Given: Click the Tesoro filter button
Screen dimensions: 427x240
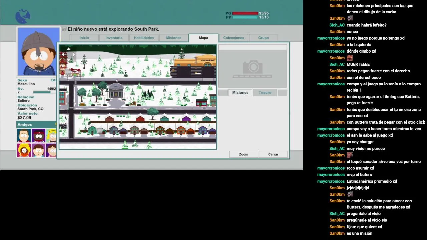Looking at the screenshot, I should pyautogui.click(x=265, y=93).
